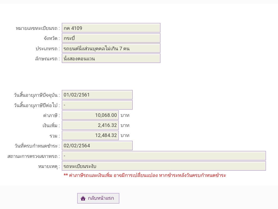This screenshot has height=209, width=278.
Task: Click the label หมายเลขทะเบียนรถ
Action: (x=38, y=28)
